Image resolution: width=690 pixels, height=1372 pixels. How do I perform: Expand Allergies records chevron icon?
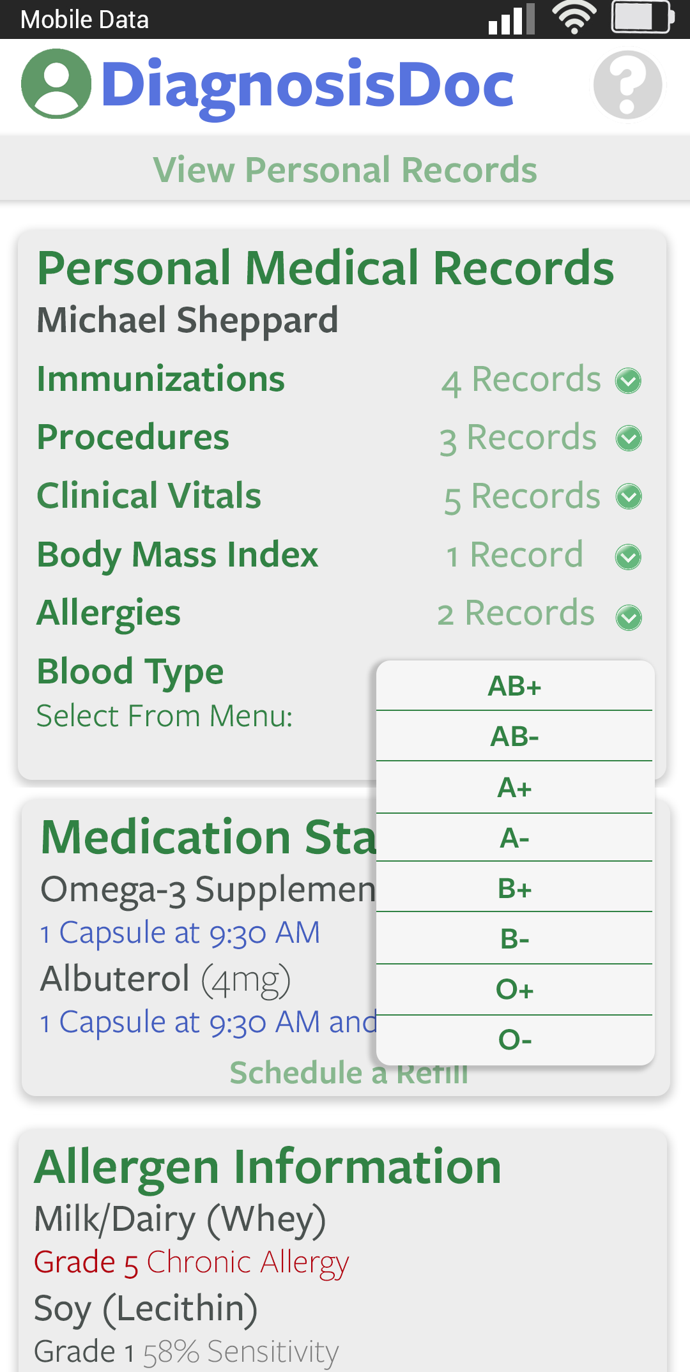coord(629,617)
